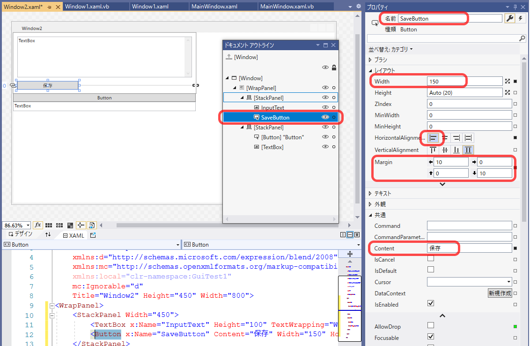The width and height of the screenshot is (530, 346).
Task: Align horizontally to the left
Action: [x=433, y=138]
